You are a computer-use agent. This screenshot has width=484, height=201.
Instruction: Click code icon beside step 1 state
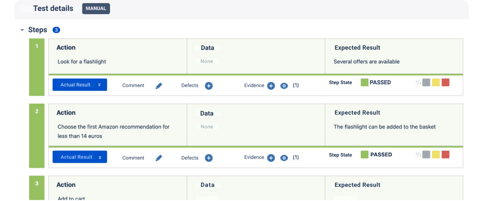point(418,83)
